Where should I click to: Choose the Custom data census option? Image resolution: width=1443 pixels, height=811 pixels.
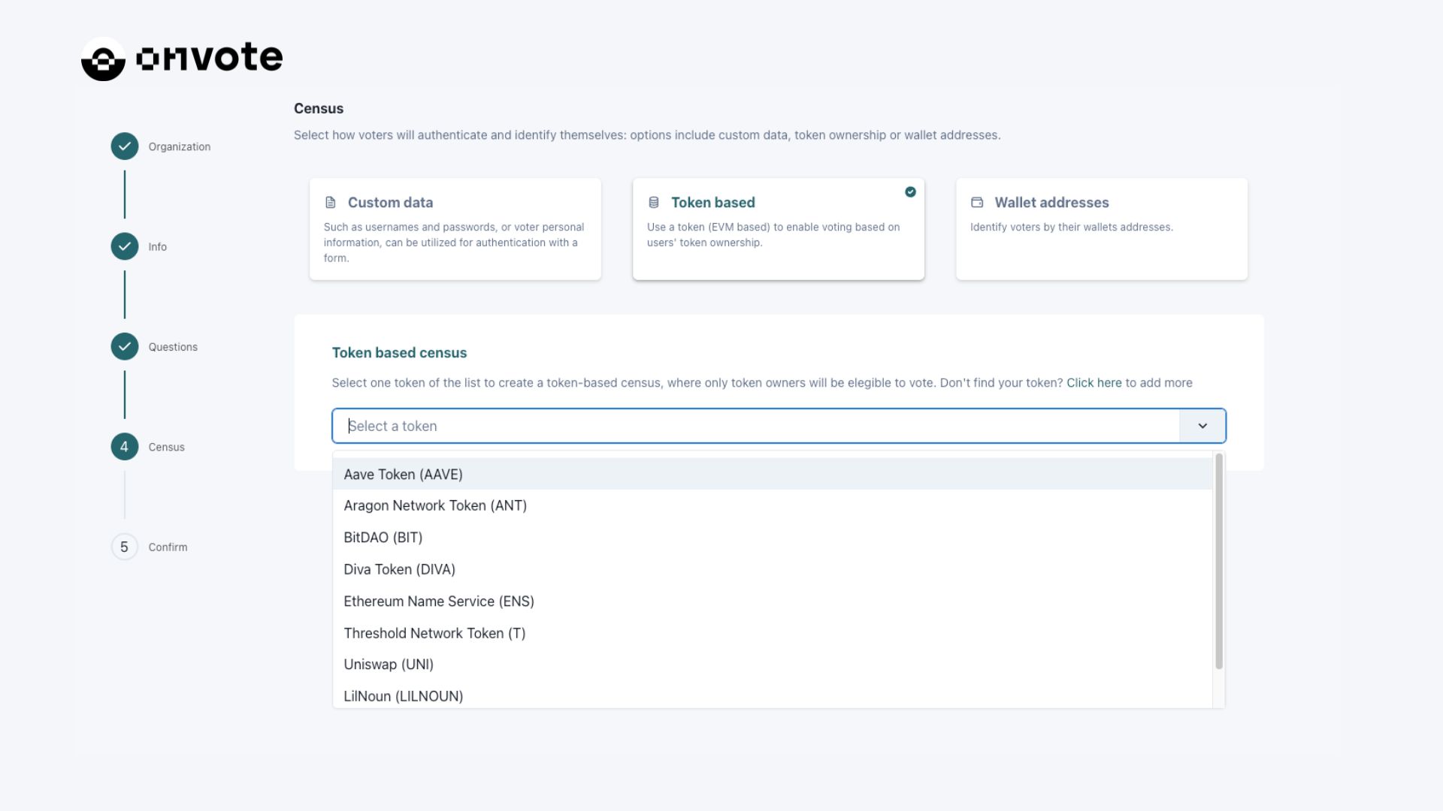pos(455,229)
